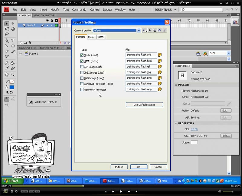The height and width of the screenshot is (196, 242).
Task: Open Current profile dropdown
Action: click(x=139, y=30)
